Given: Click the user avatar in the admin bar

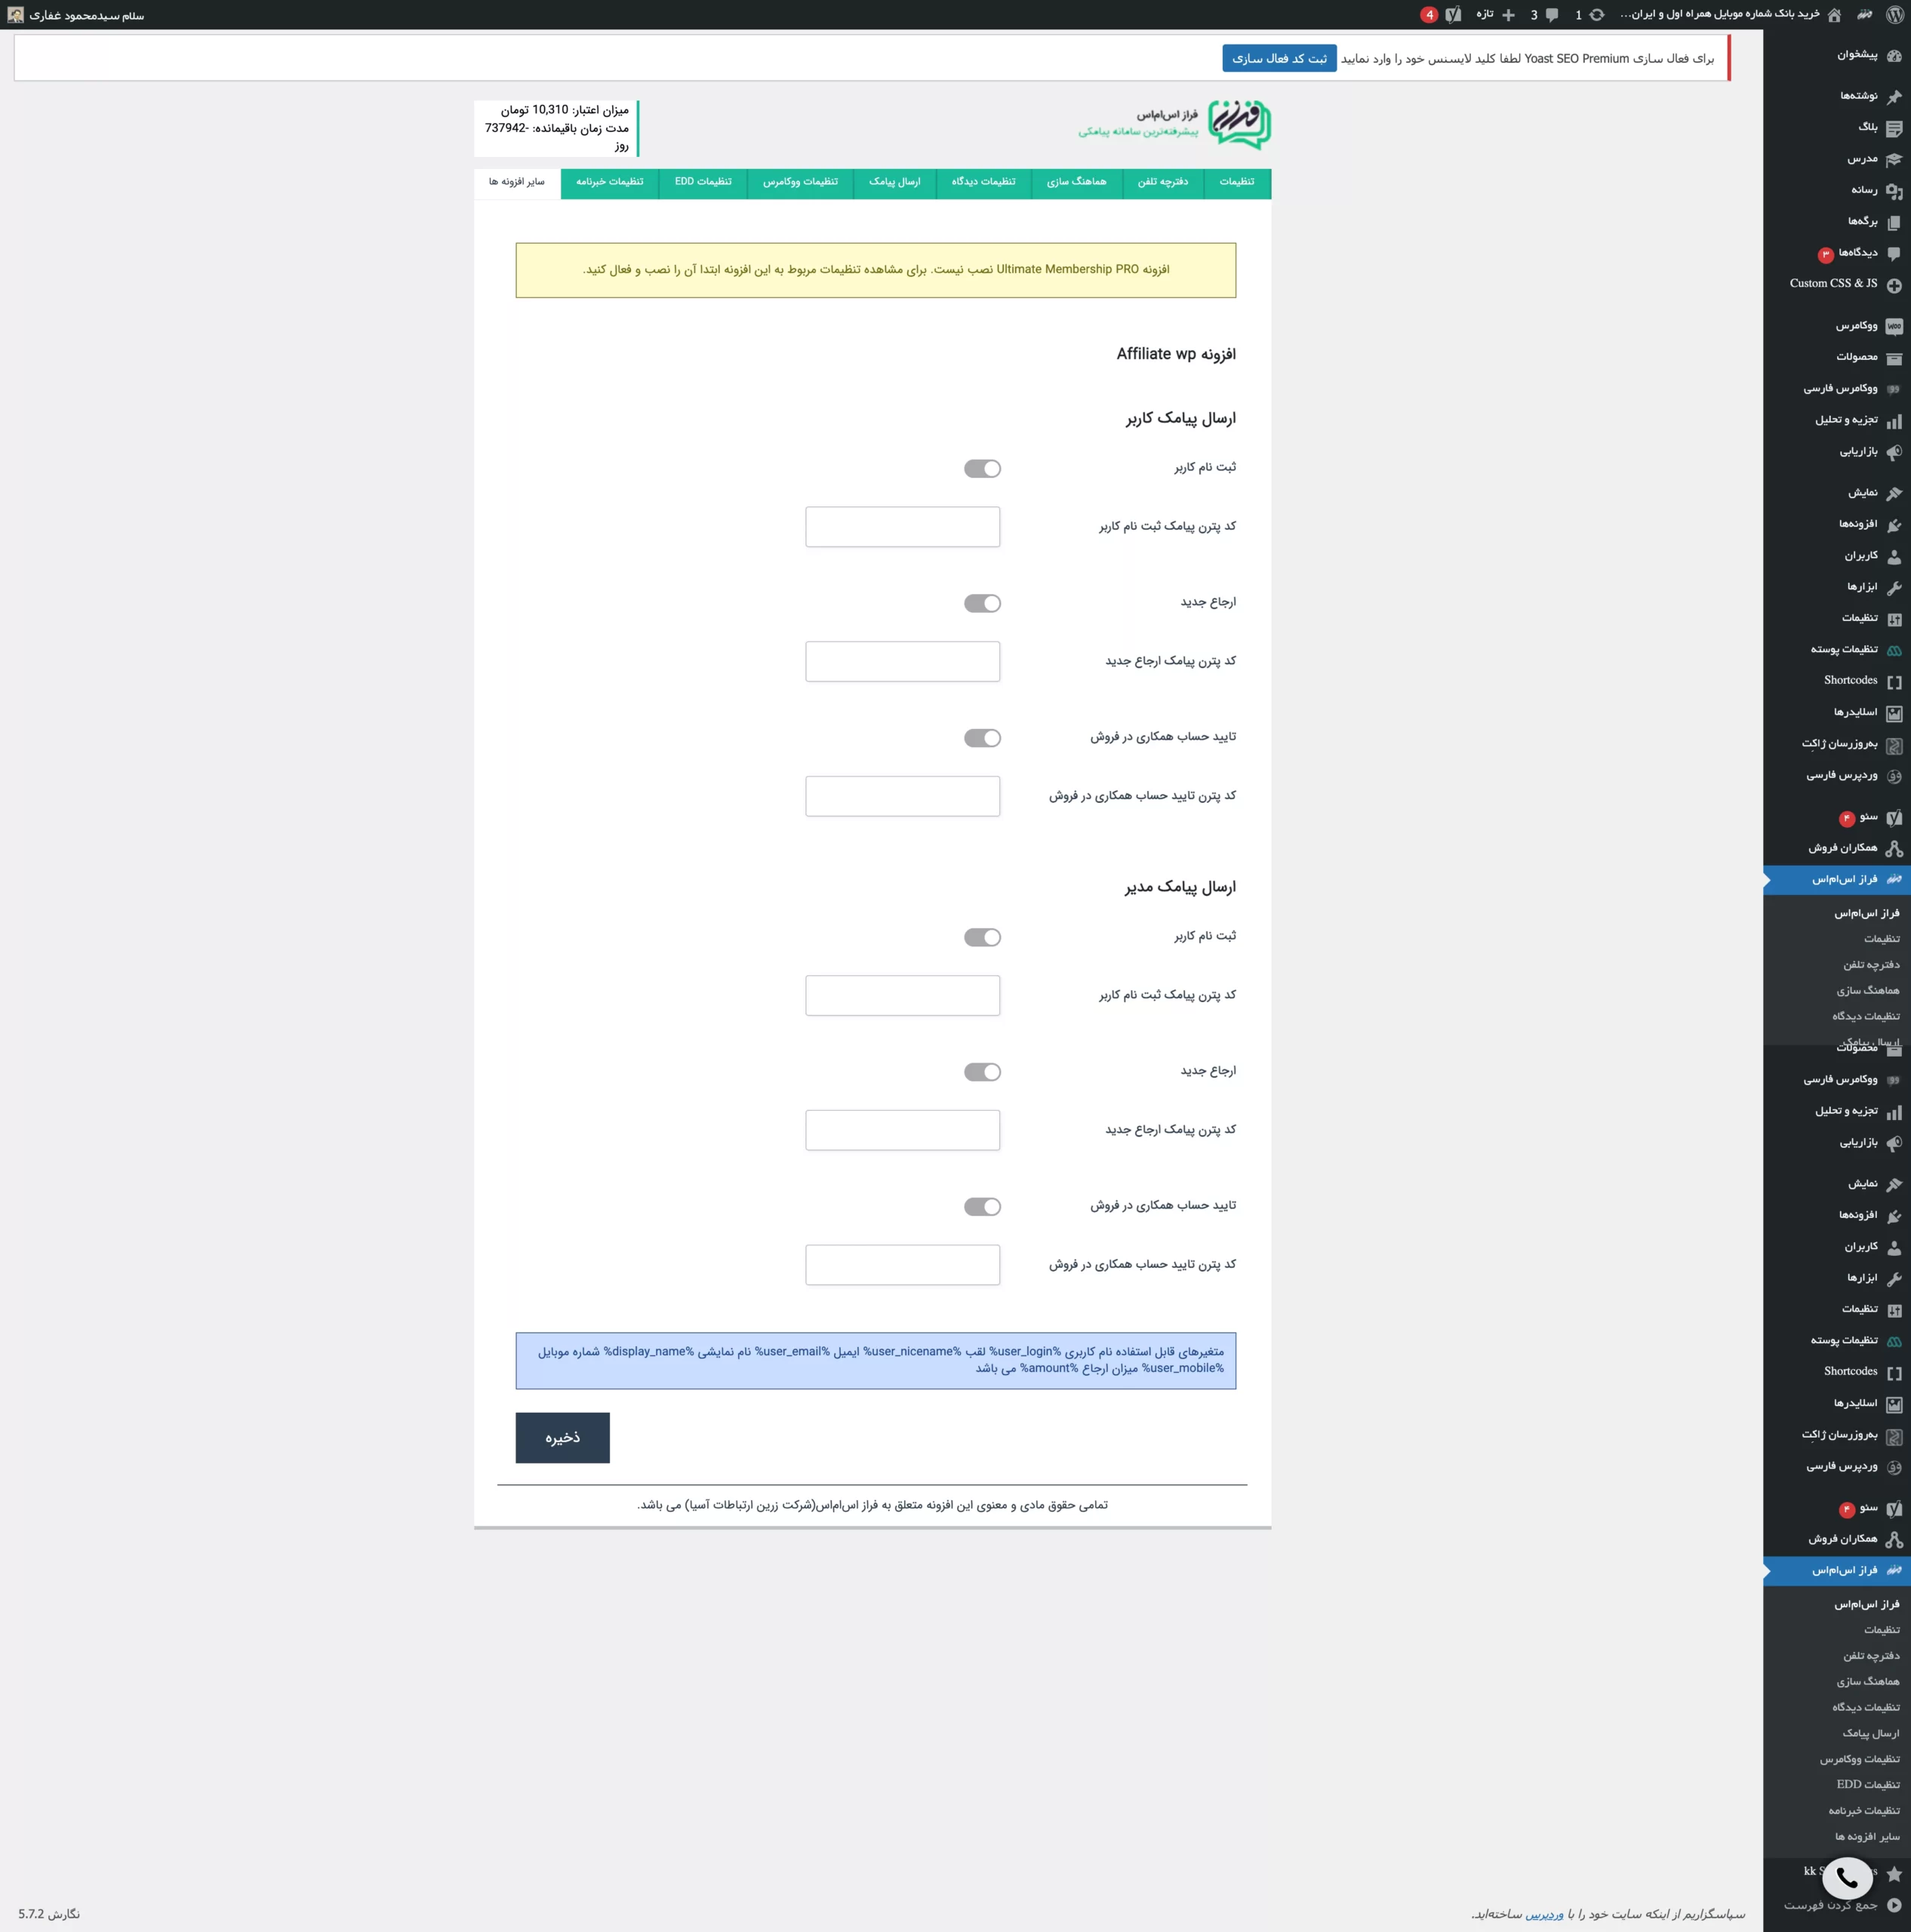Looking at the screenshot, I should click(16, 15).
